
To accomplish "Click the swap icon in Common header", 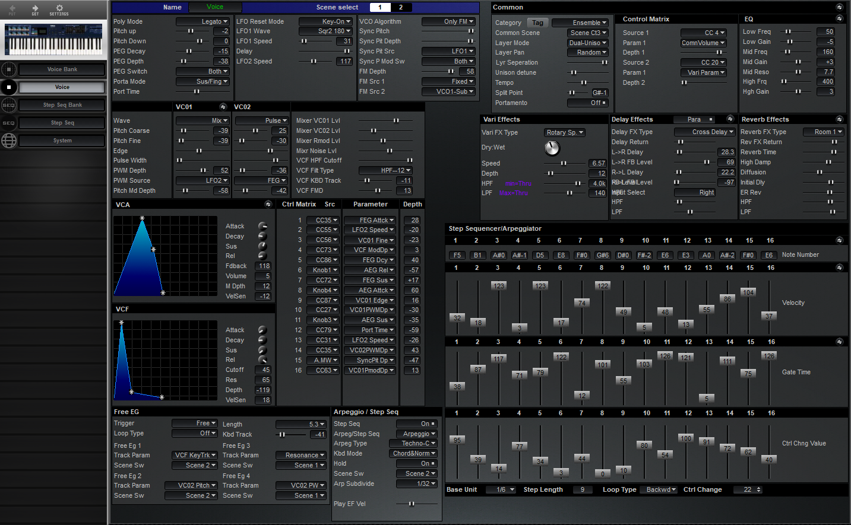I will [x=839, y=7].
